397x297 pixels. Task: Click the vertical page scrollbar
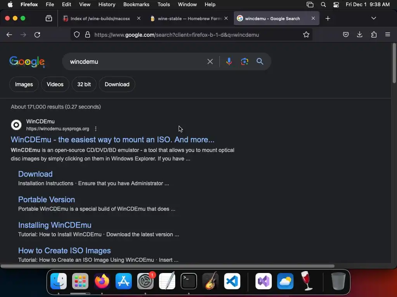(394, 63)
